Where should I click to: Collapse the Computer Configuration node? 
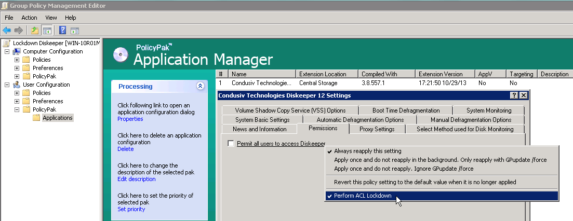7,51
